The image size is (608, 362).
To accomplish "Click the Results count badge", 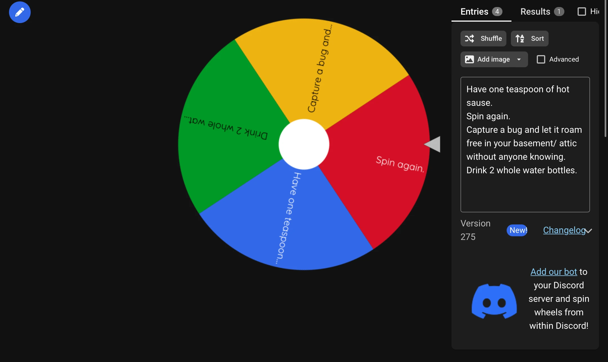I will click(559, 12).
